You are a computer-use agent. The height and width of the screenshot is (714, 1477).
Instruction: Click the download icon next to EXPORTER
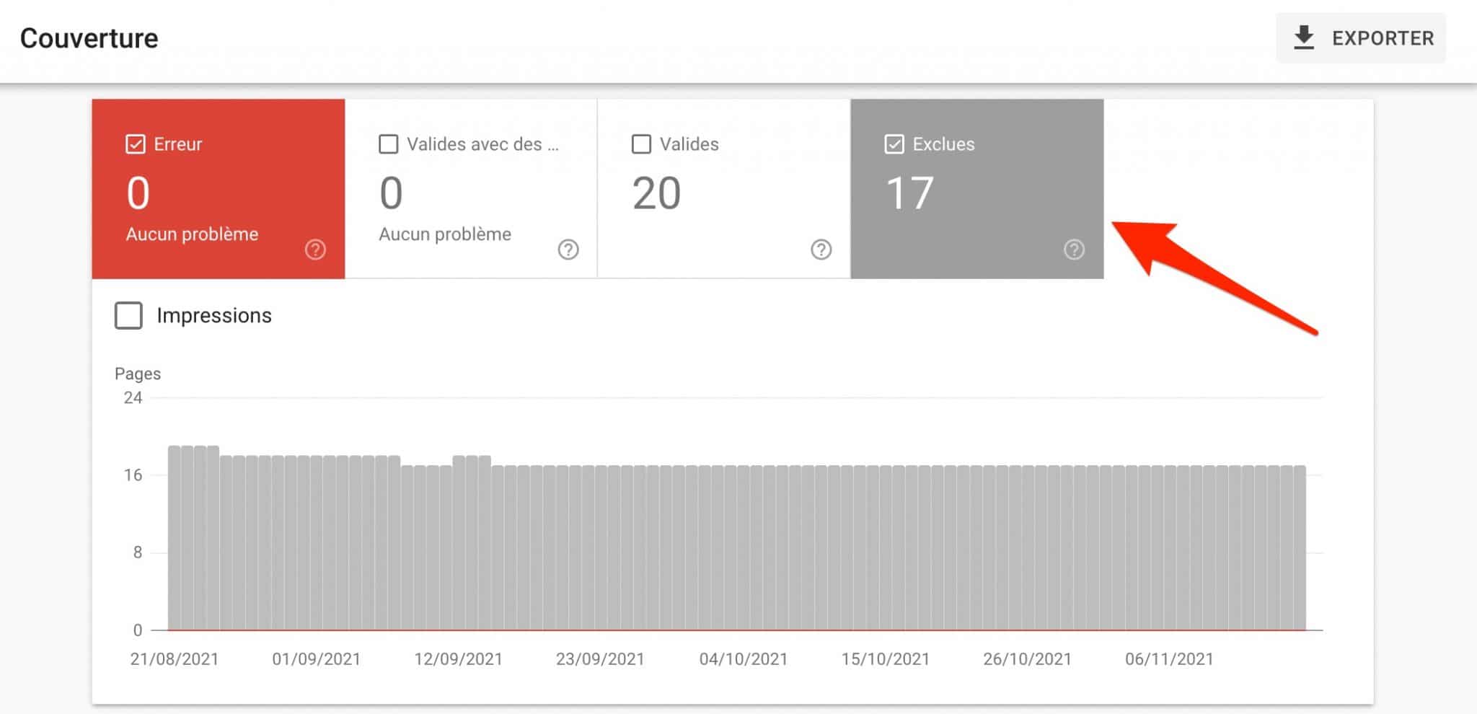point(1304,38)
